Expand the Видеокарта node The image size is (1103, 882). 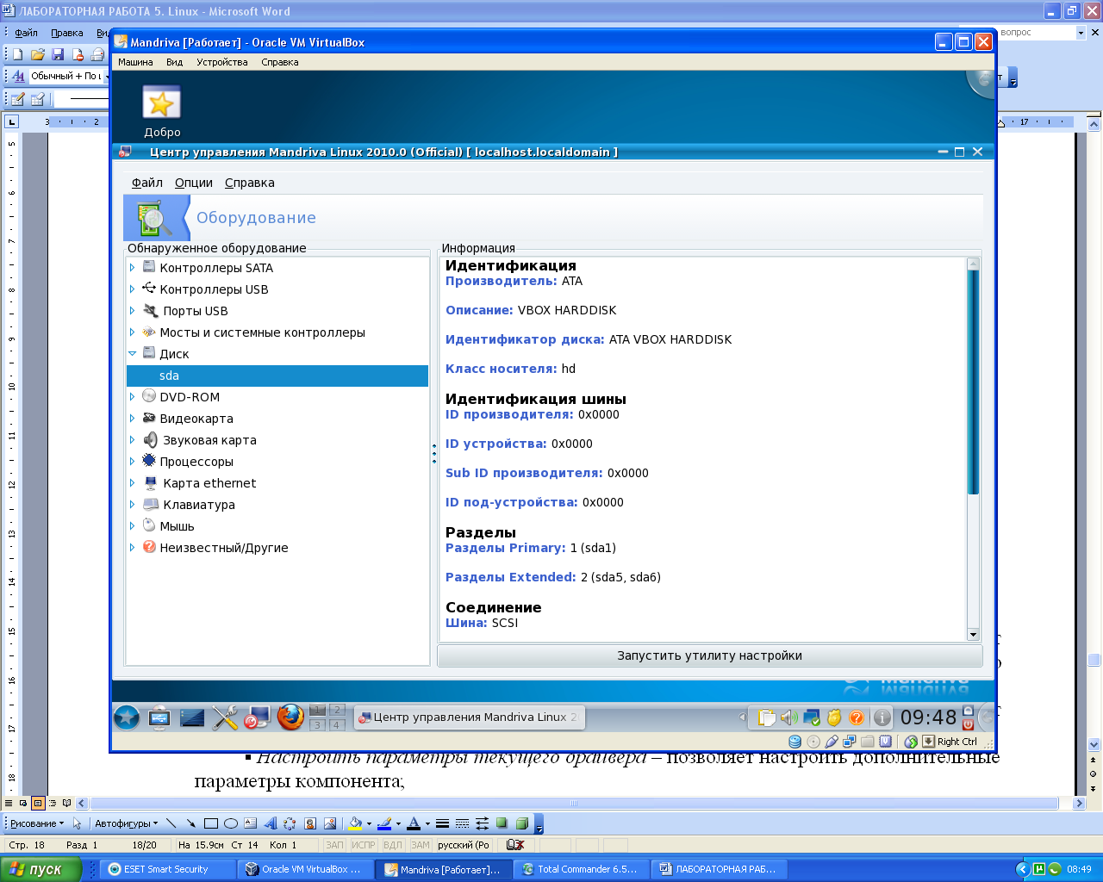tap(132, 419)
